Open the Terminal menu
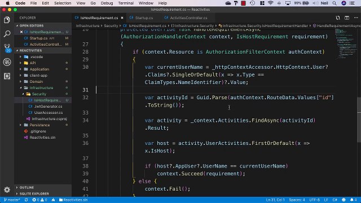This screenshot has height=203, width=361. coord(126,3)
